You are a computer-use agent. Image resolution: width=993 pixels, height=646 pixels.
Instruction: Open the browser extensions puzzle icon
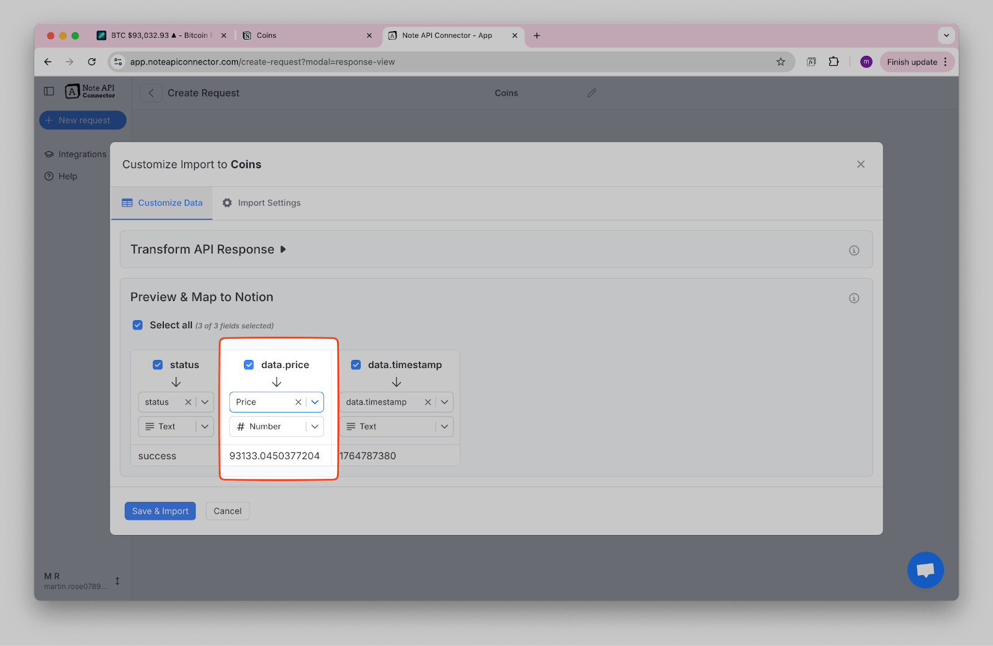833,62
